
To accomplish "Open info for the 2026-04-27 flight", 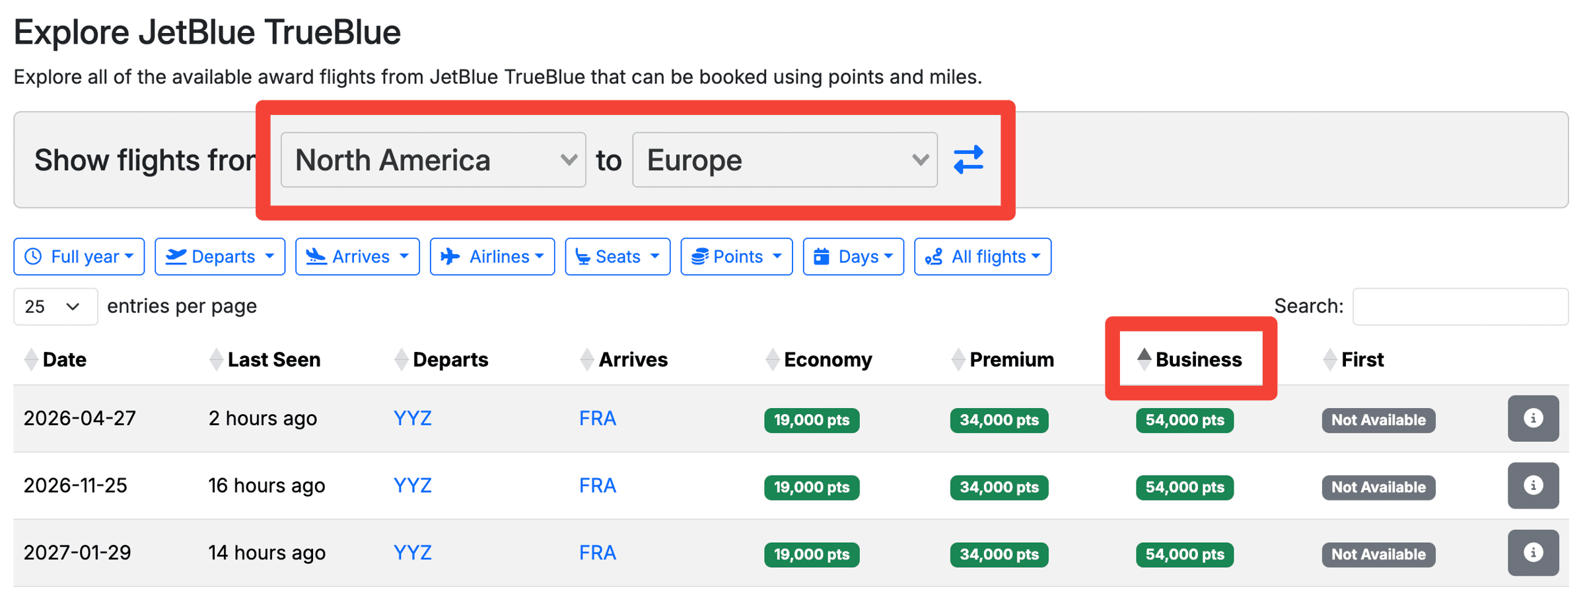I will pyautogui.click(x=1532, y=419).
